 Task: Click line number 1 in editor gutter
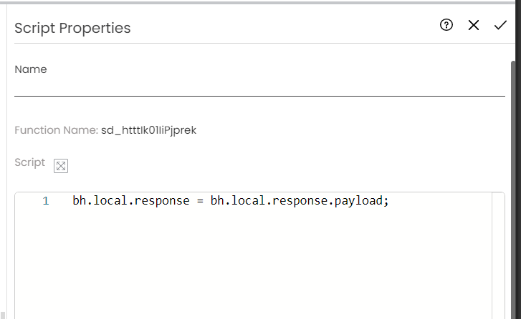[x=46, y=201]
